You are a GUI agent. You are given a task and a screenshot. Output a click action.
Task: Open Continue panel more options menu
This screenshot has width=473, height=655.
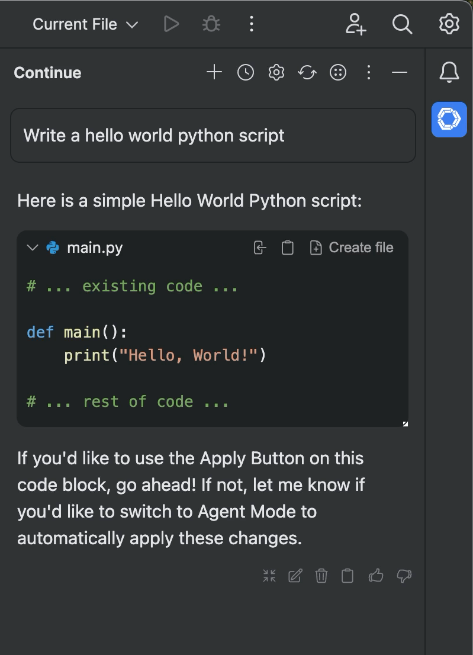[x=369, y=73]
